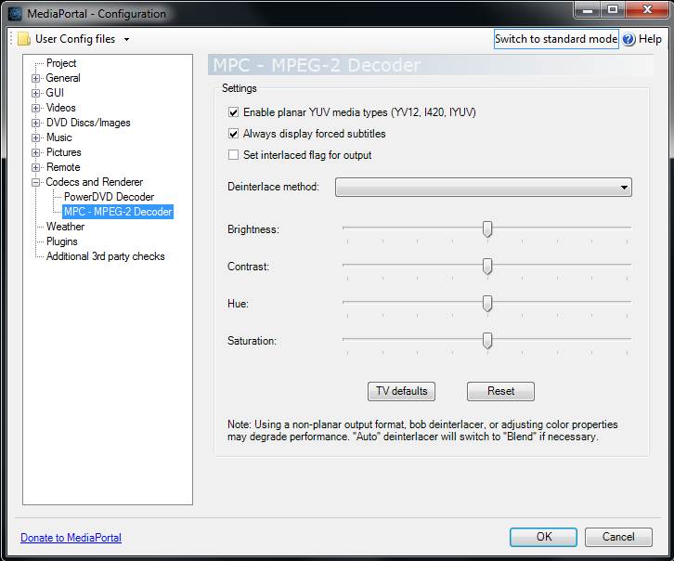The height and width of the screenshot is (561, 674).
Task: Select the GUI tree label
Action: click(55, 93)
